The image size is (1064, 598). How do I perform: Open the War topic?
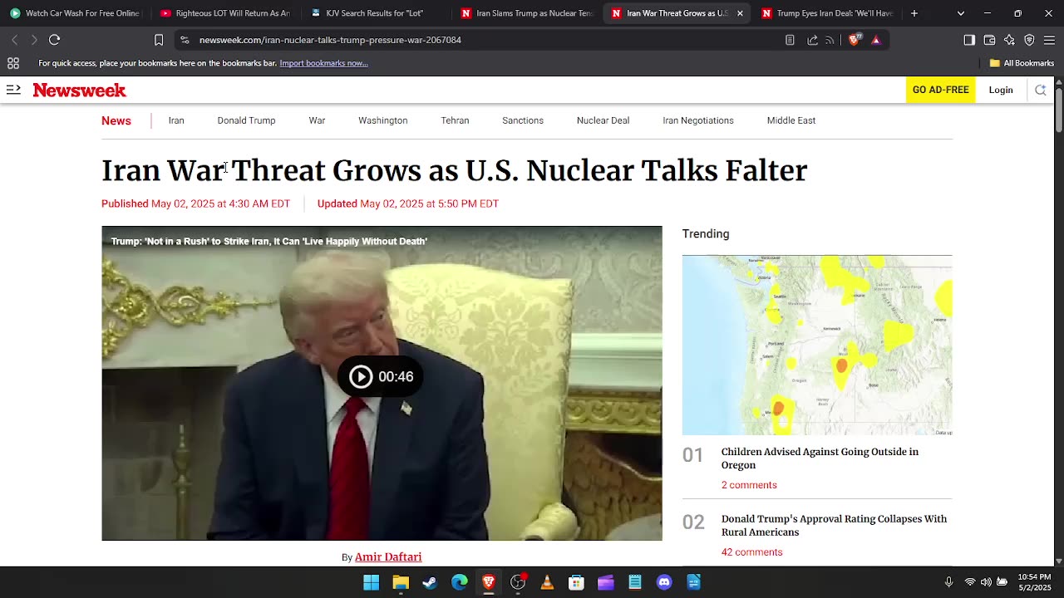point(317,120)
